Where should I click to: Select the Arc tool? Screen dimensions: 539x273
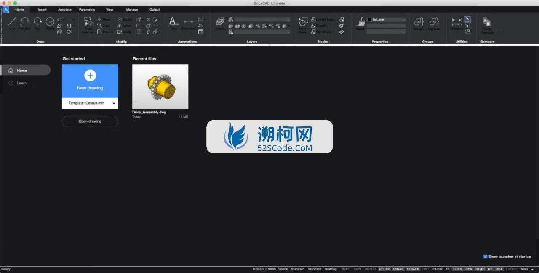coord(37,23)
